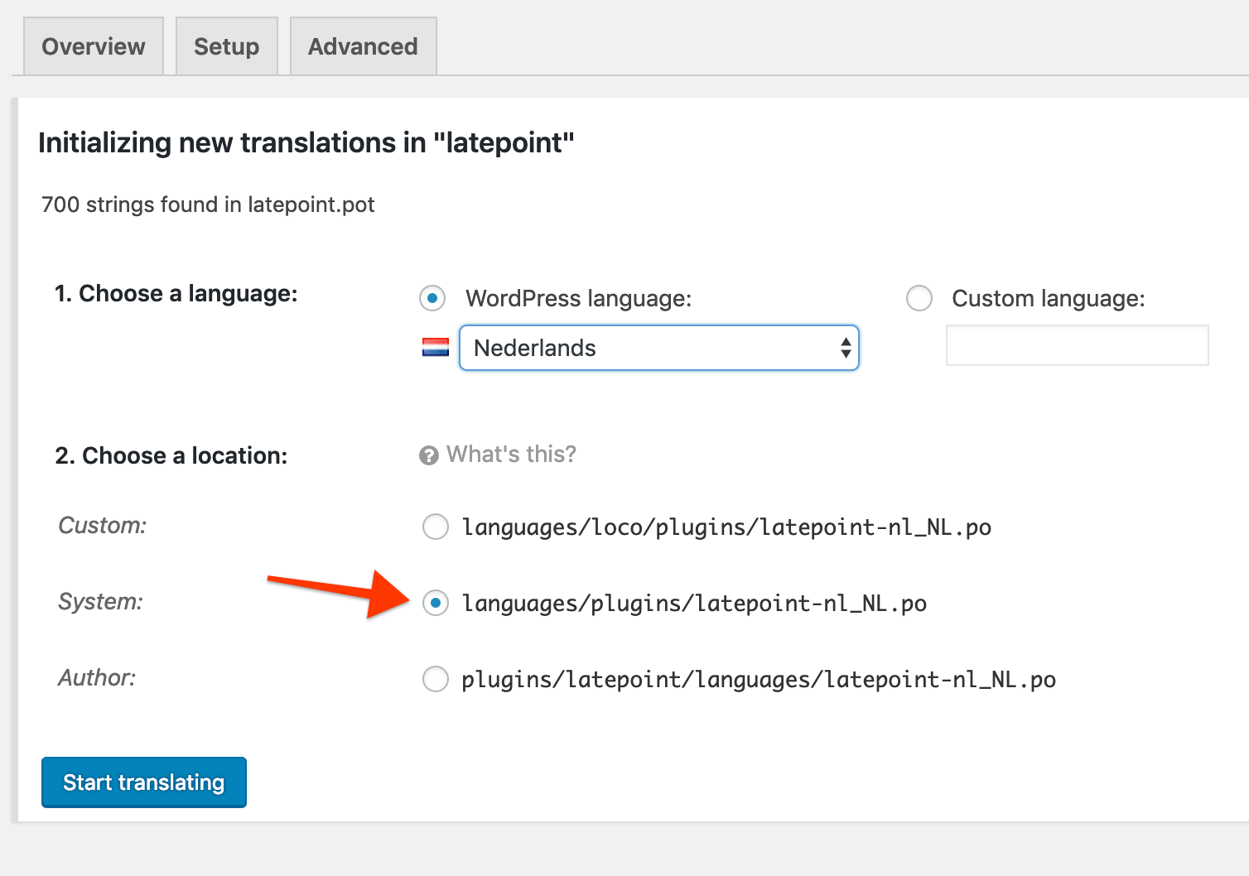This screenshot has width=1249, height=876.
Task: Click the circular question mark help icon
Action: pyautogui.click(x=427, y=455)
